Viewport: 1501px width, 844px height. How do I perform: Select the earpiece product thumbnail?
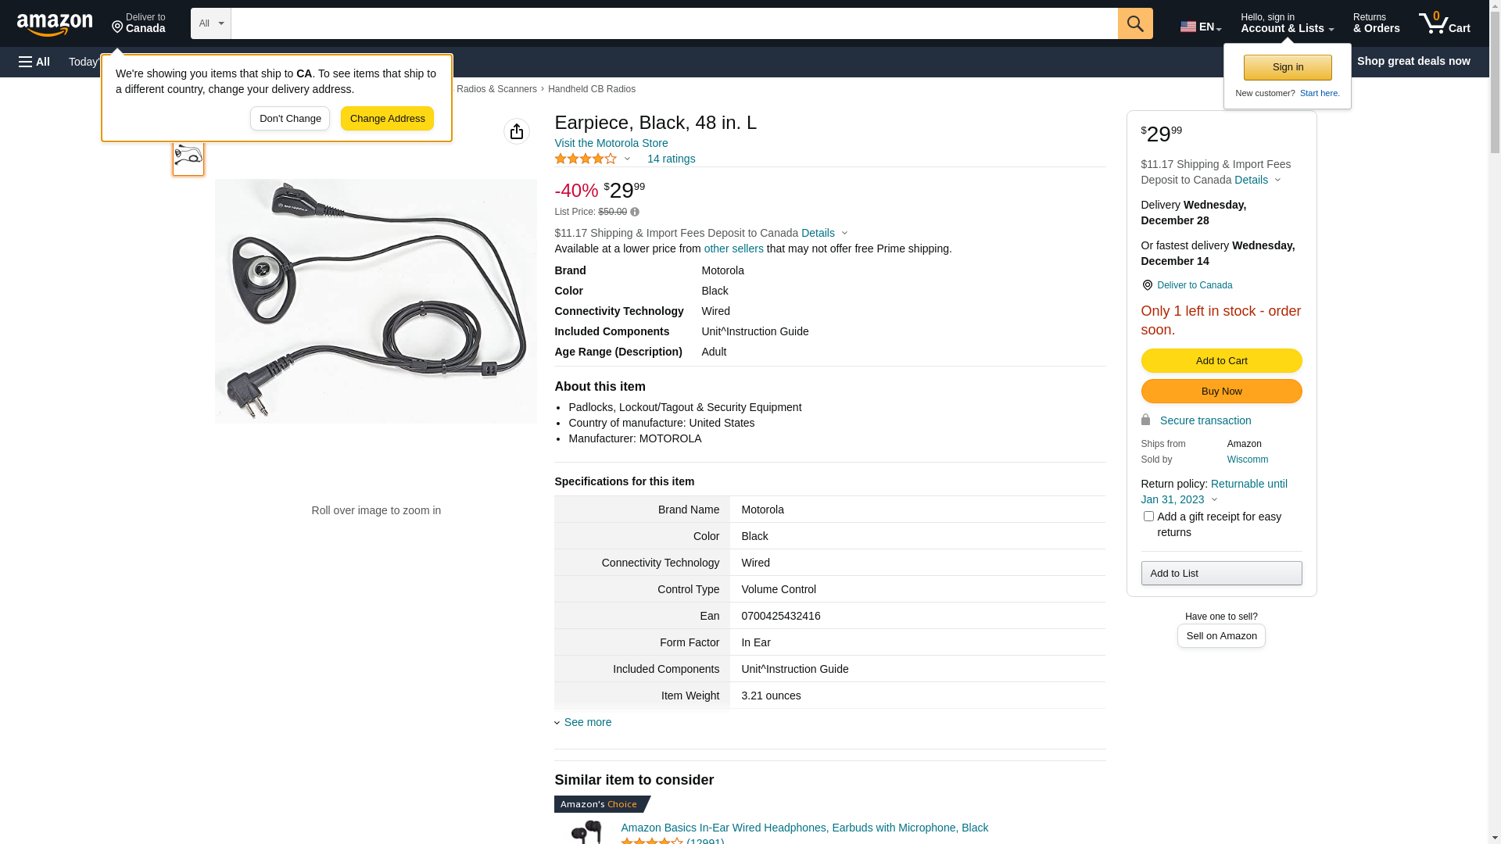click(x=188, y=156)
